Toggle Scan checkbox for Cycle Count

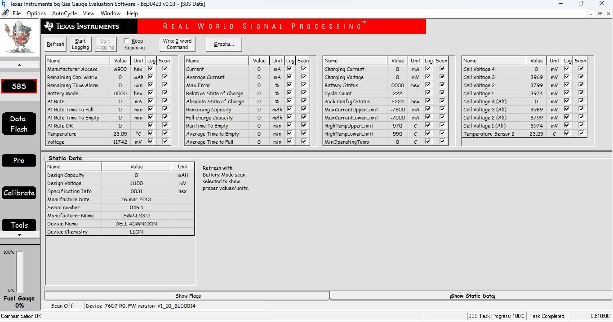point(442,93)
